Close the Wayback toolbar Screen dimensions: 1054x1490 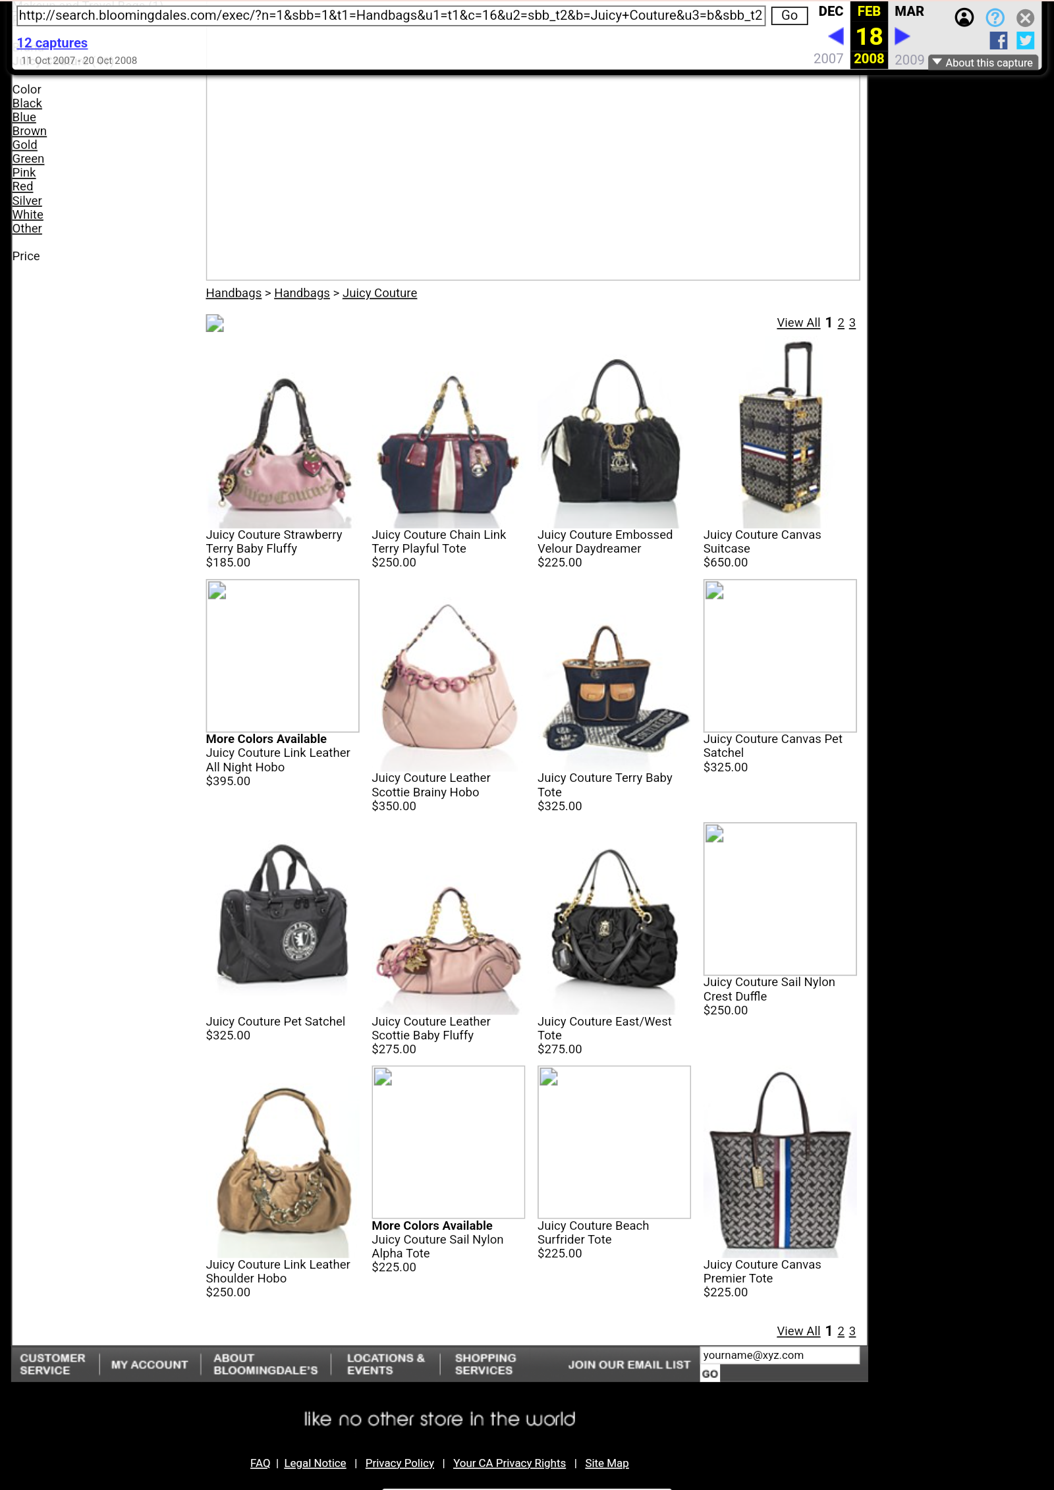pos(1025,18)
